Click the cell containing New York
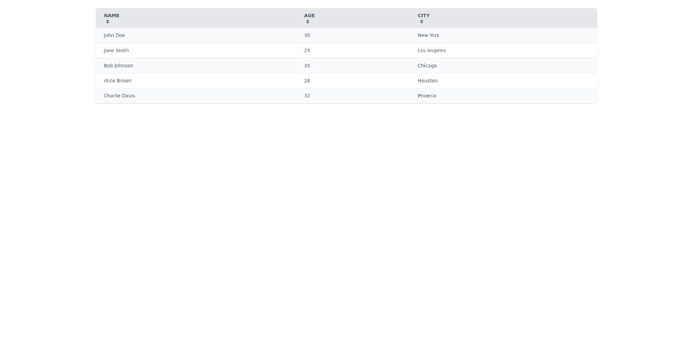This screenshot has height=363, width=693. click(x=429, y=35)
